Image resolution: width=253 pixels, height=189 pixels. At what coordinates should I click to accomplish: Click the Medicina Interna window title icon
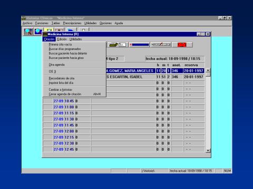tap(45, 34)
